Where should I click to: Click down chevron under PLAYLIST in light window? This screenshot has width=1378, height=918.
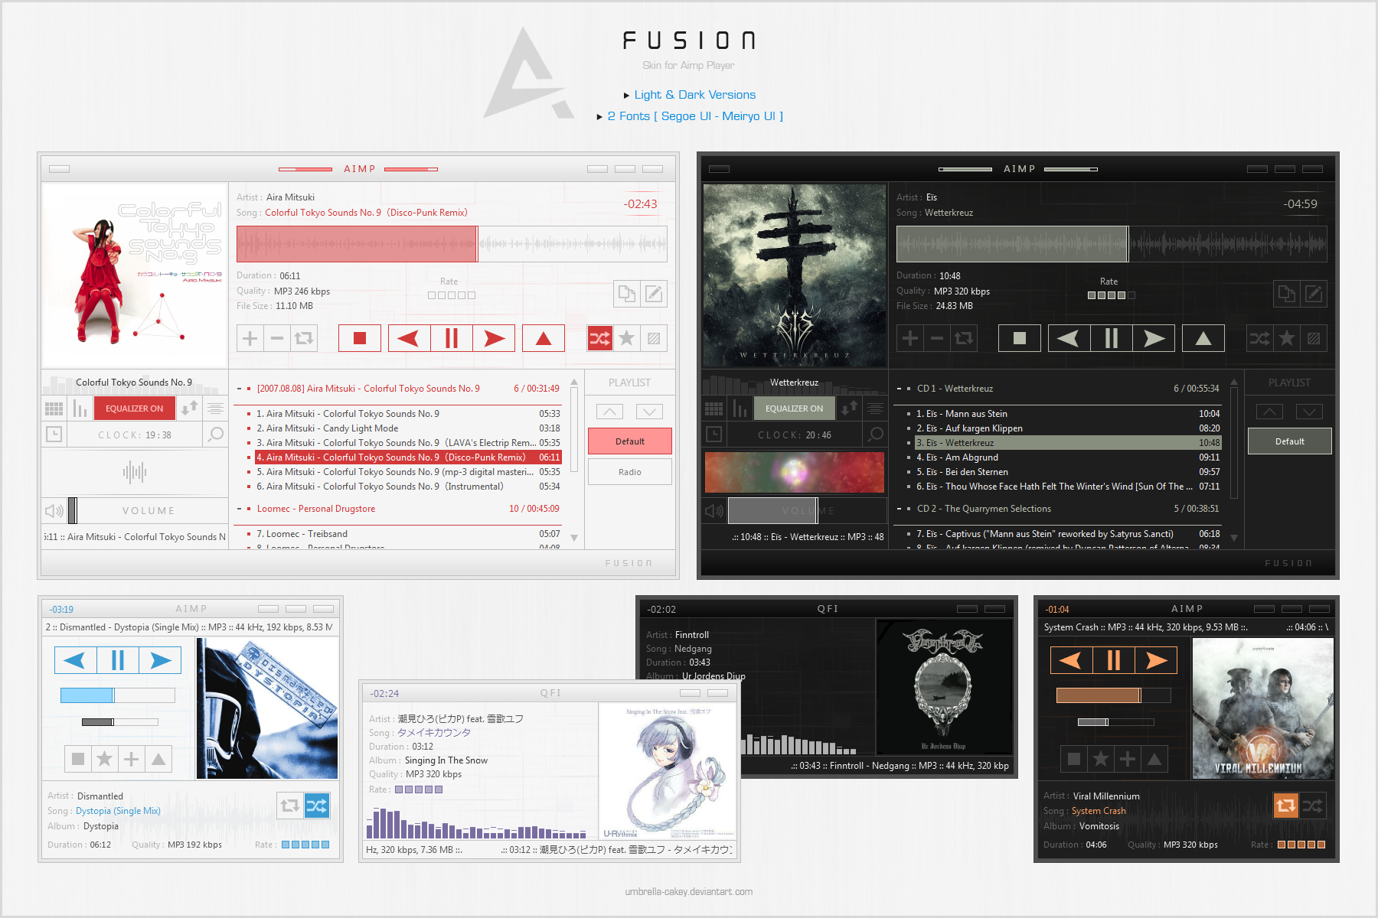click(649, 412)
